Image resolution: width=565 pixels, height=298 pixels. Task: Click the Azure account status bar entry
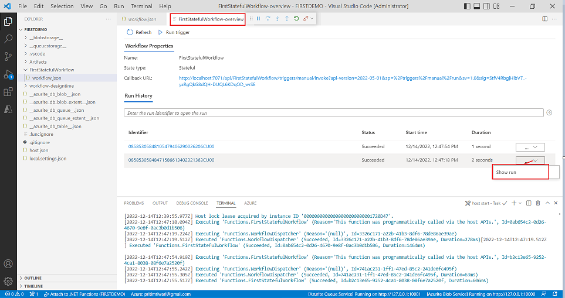tap(161, 294)
